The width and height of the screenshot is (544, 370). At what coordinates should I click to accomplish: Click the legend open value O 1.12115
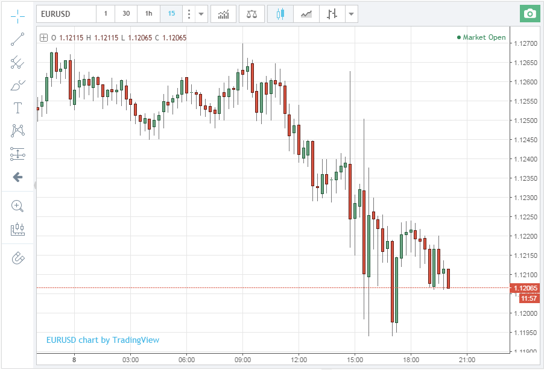tap(68, 38)
